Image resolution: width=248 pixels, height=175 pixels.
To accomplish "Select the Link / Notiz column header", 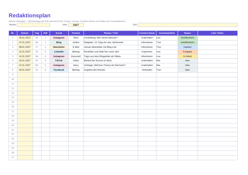I will coord(217,33).
